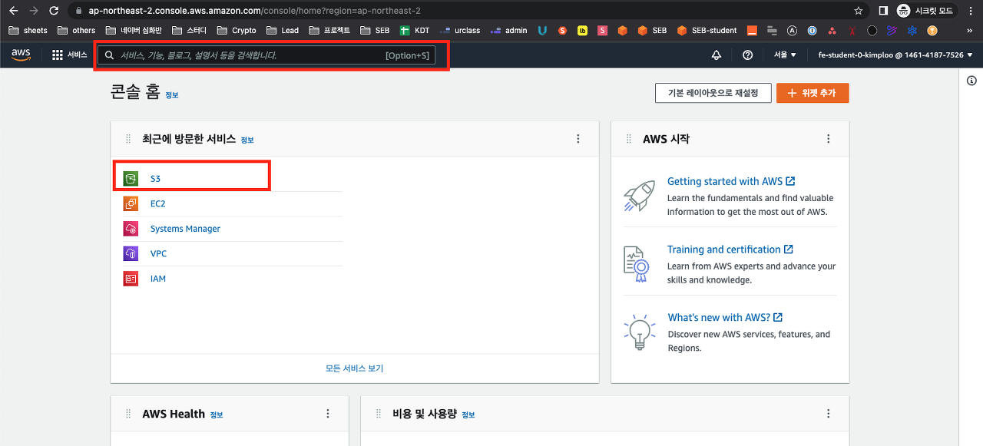The width and height of the screenshot is (983, 446).
Task: Open the Lead bookmark folder
Action: (283, 31)
